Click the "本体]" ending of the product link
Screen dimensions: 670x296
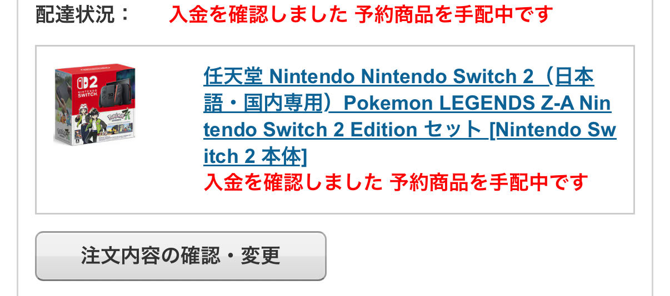(283, 157)
